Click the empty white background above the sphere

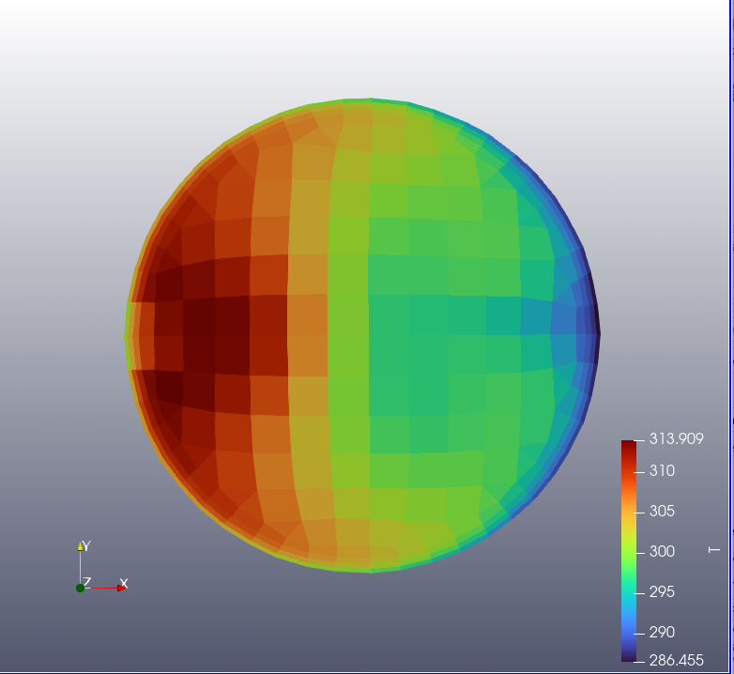point(366,47)
